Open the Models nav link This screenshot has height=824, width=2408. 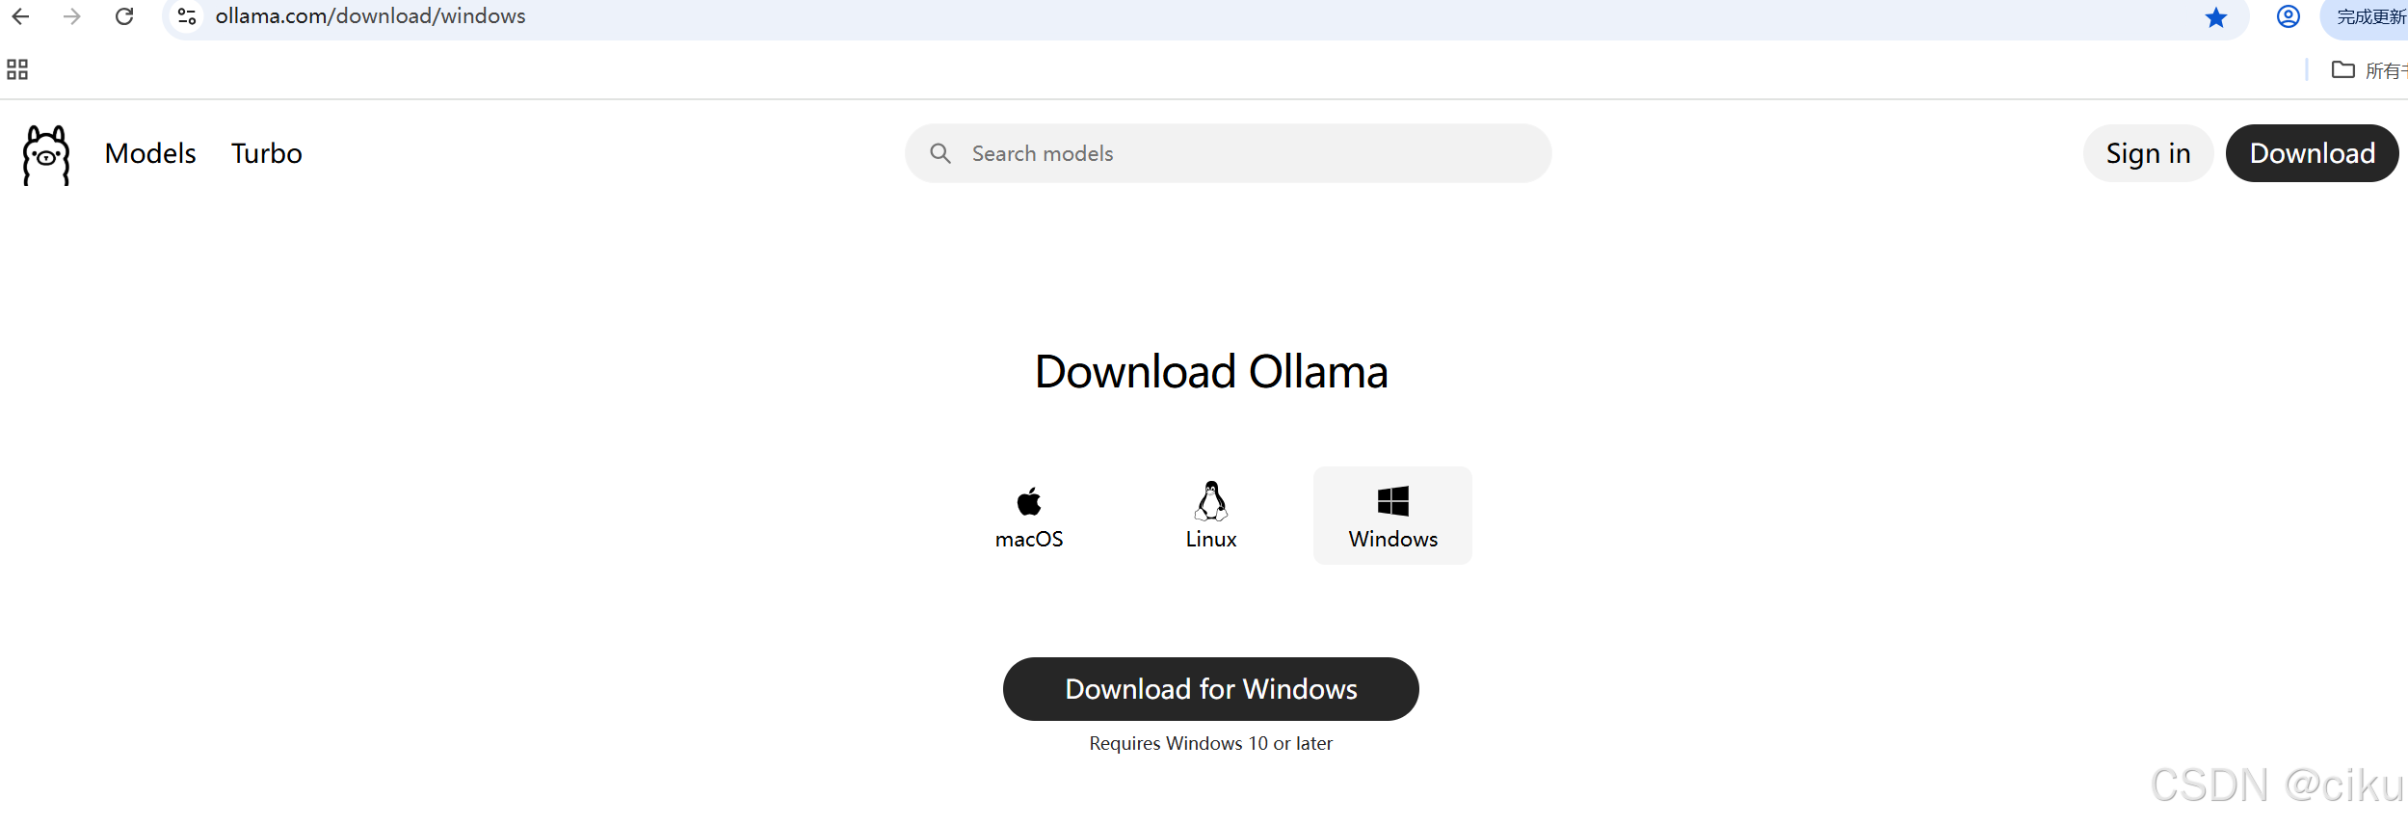(x=150, y=153)
